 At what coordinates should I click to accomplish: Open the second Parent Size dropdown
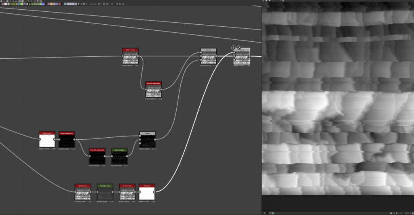pos(108,4)
